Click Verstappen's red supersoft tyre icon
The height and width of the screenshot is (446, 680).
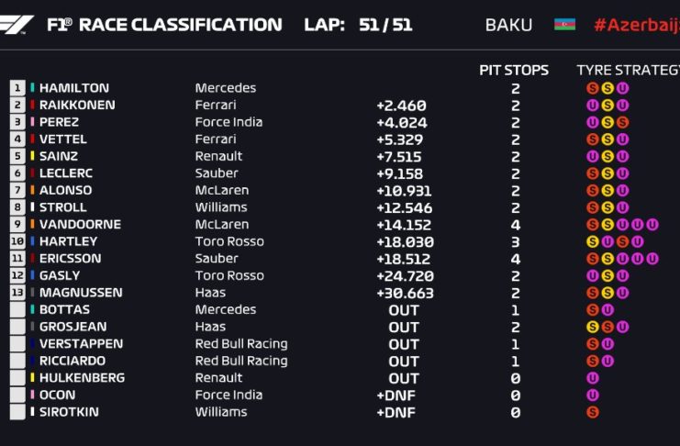[x=592, y=344]
